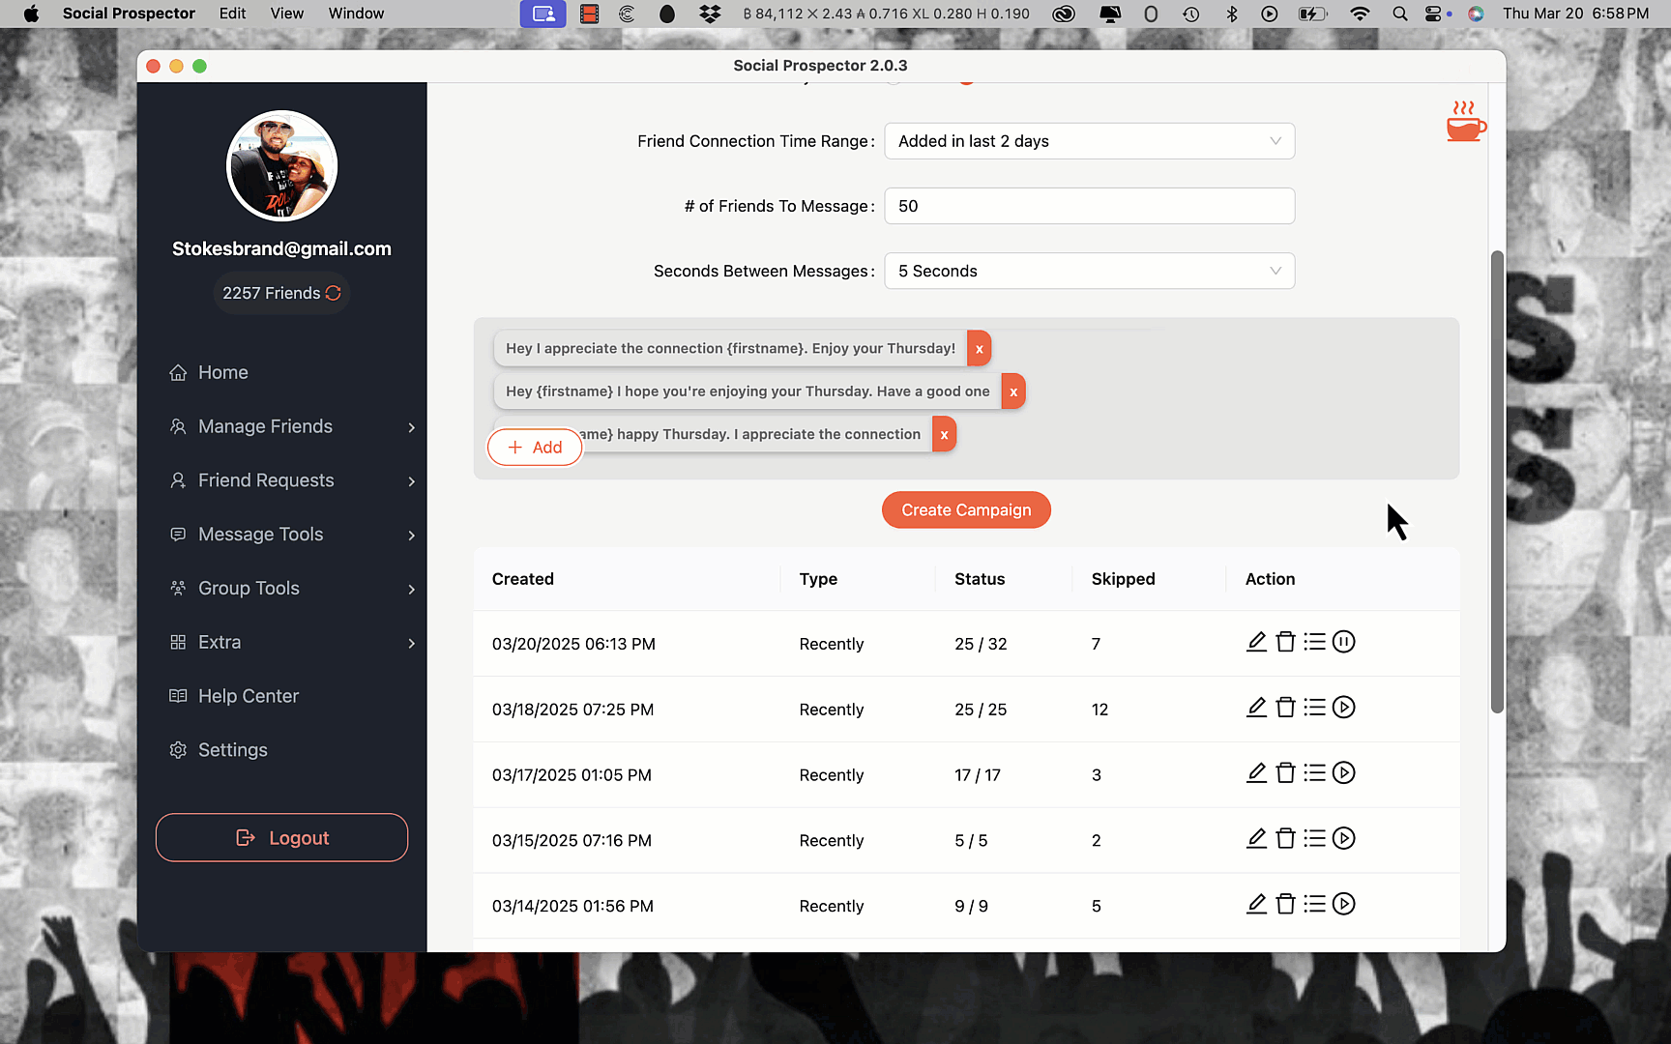
Task: Open Time Machine icon in menu bar
Action: 1190,14
